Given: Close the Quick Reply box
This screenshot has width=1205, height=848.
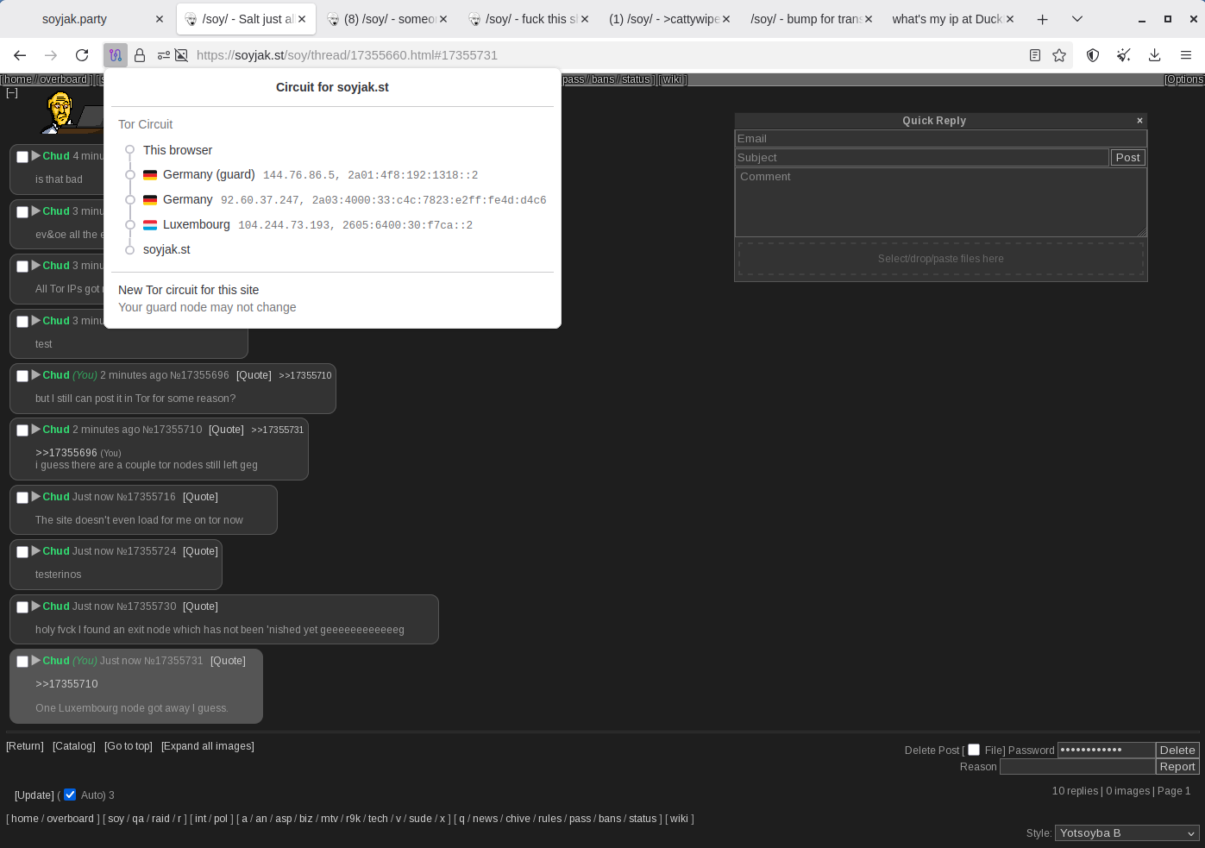Looking at the screenshot, I should [1139, 121].
